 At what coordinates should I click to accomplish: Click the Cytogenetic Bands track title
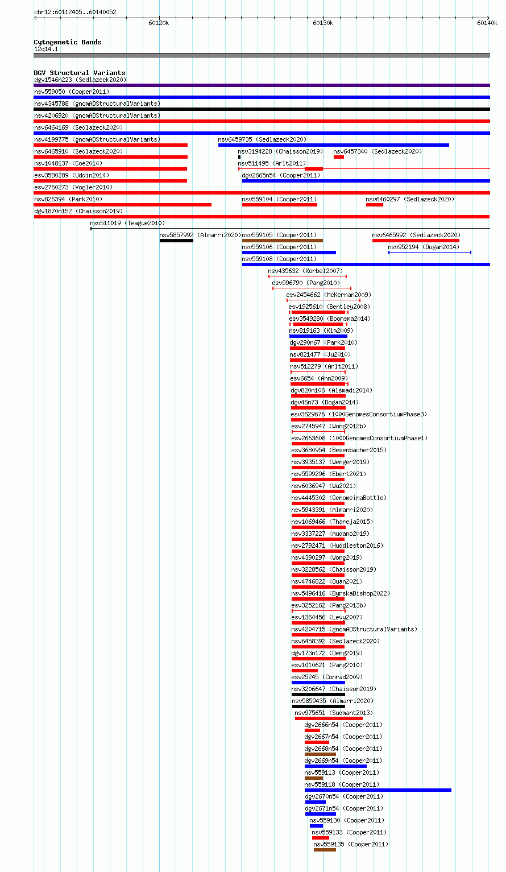coord(68,42)
